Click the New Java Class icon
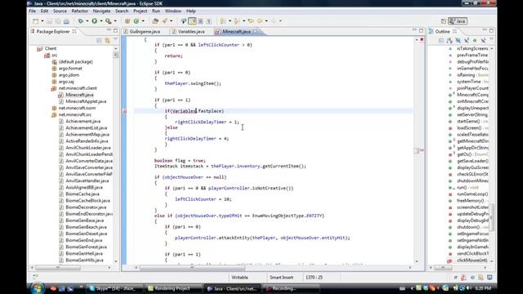523x294 pixels. [136, 21]
